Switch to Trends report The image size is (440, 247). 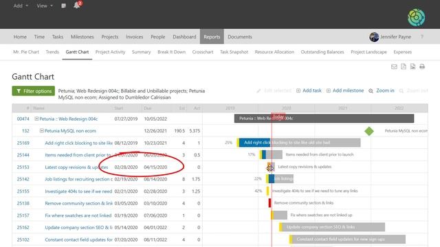(x=52, y=52)
